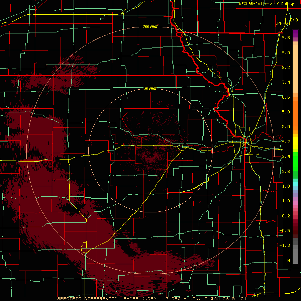Pick the cyan segment of the color bar
This screenshot has width=301, height=301.
coord(295,184)
